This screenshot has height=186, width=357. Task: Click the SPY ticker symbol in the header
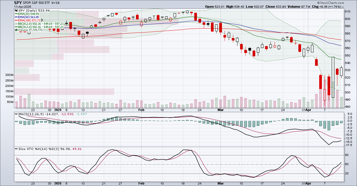(x=18, y=3)
